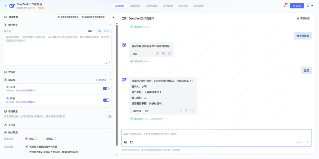Upload an image via the picture icon
Image resolution: width=319 pixels, height=159 pixels.
126,142
